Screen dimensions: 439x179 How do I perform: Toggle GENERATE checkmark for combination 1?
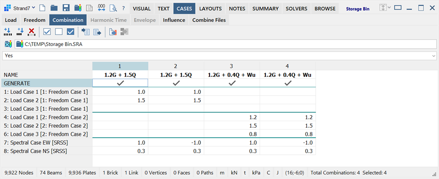pyautogui.click(x=120, y=83)
